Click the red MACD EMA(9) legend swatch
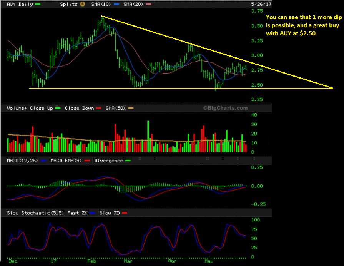 pyautogui.click(x=87, y=161)
